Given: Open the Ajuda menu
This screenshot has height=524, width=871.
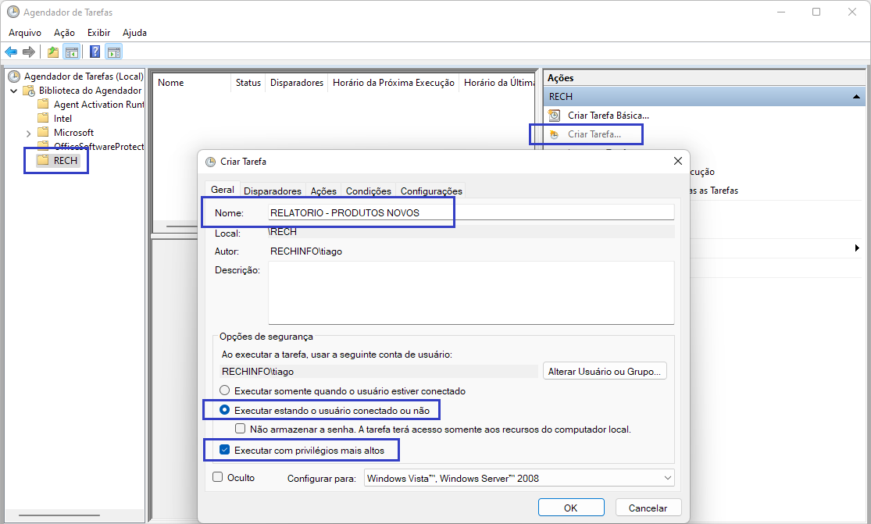Looking at the screenshot, I should pyautogui.click(x=135, y=33).
